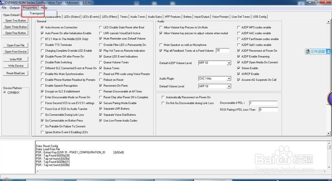The image size is (332, 181).
Task: Open the HFP Features tab
Action: click(173, 17)
